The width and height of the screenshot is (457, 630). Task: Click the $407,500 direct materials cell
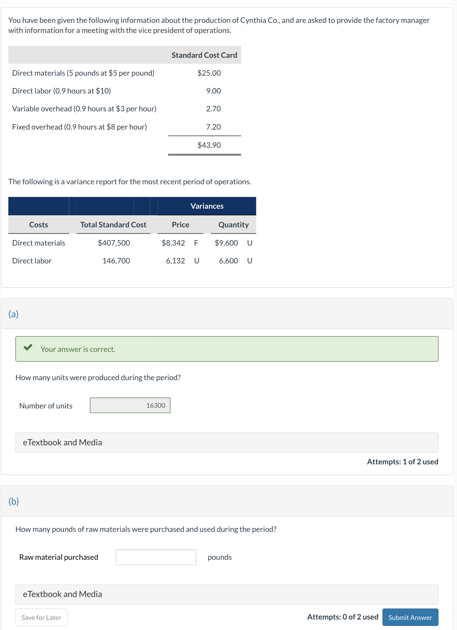click(x=114, y=243)
